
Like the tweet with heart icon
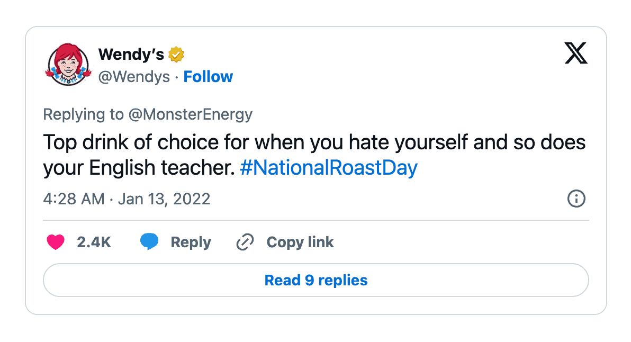56,242
